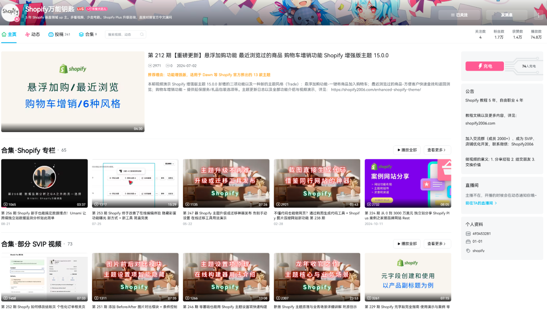
Task: Click the search magnifier icon
Action: (x=142, y=34)
